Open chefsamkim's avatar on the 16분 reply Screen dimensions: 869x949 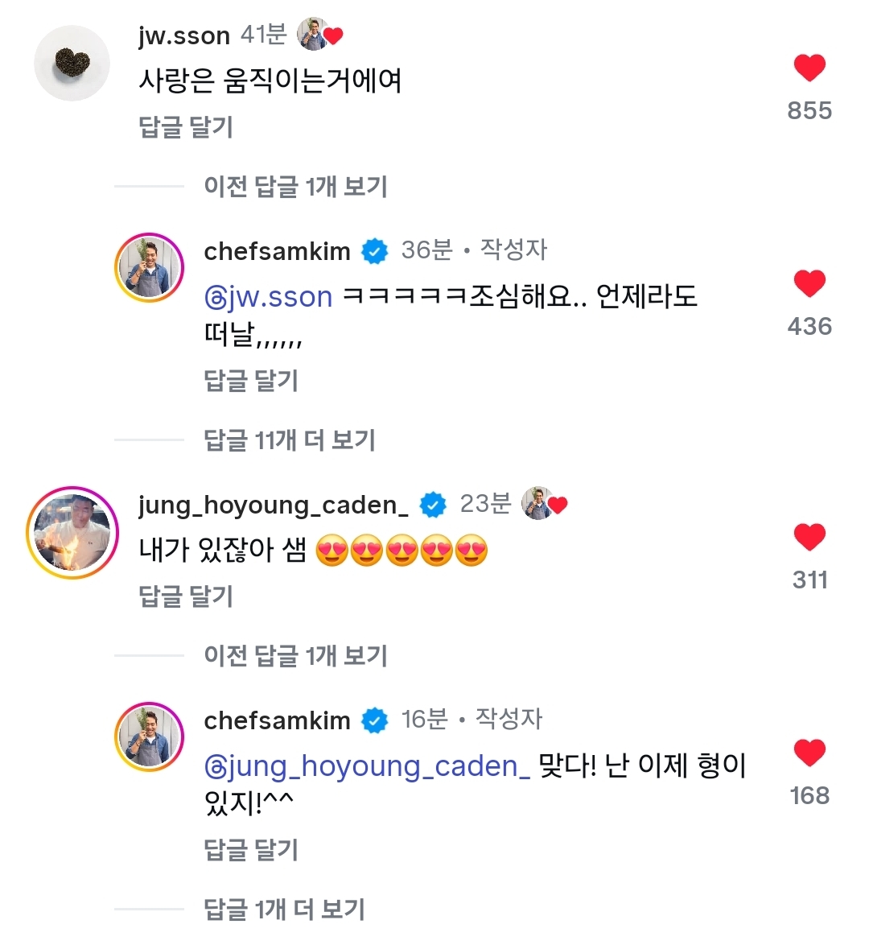(x=150, y=737)
